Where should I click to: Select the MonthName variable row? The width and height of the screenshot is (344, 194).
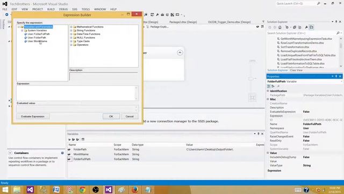click(166, 154)
